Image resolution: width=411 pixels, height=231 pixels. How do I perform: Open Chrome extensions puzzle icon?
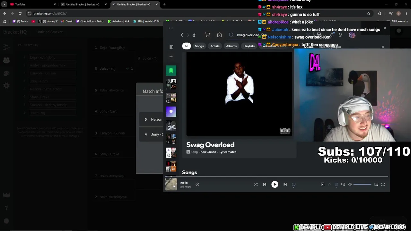(379, 13)
